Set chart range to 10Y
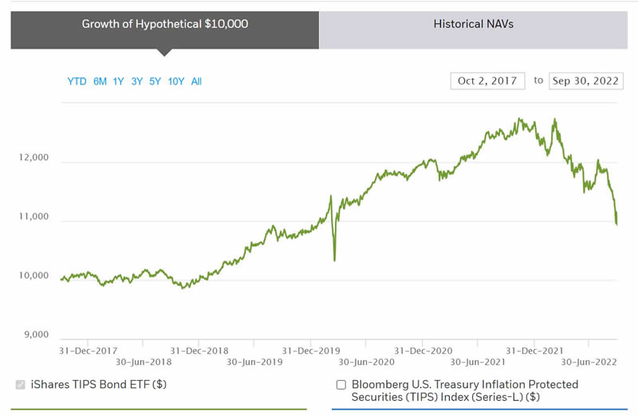638x416 pixels. pyautogui.click(x=176, y=81)
